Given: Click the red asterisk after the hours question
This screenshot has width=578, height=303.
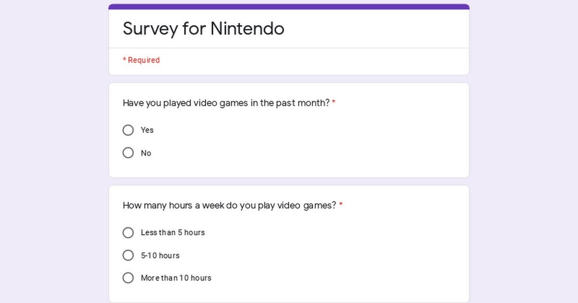Looking at the screenshot, I should coord(341,205).
